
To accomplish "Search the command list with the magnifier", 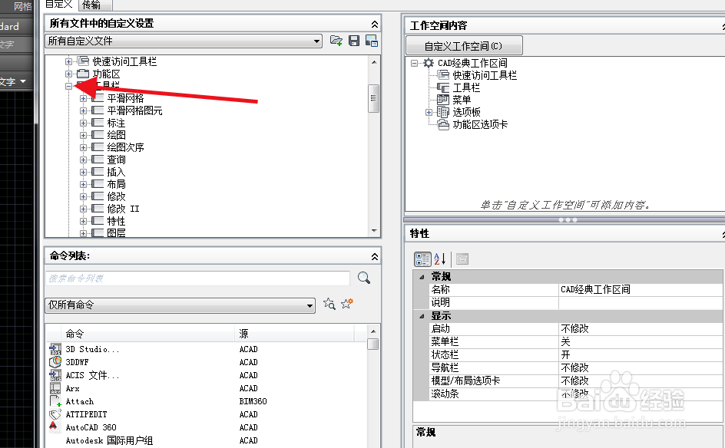I will pos(362,277).
